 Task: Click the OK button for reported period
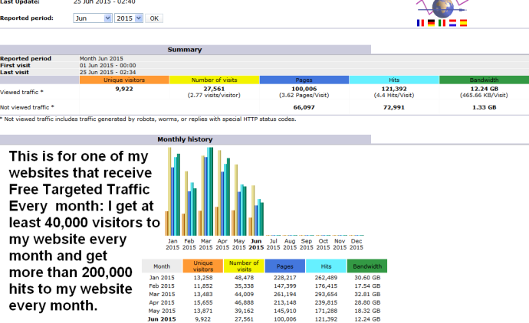coord(154,18)
